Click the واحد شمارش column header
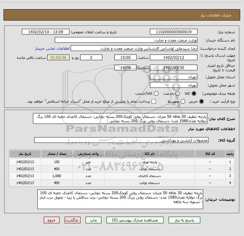 (88, 154)
